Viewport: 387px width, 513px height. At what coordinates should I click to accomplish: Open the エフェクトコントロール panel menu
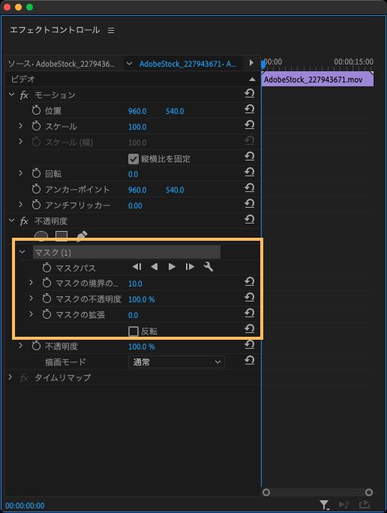click(x=111, y=30)
